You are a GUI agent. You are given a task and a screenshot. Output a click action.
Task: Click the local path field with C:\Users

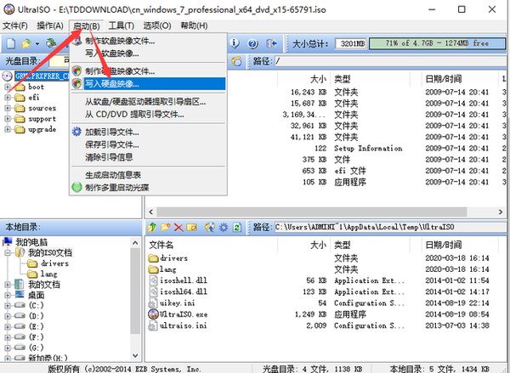389,227
